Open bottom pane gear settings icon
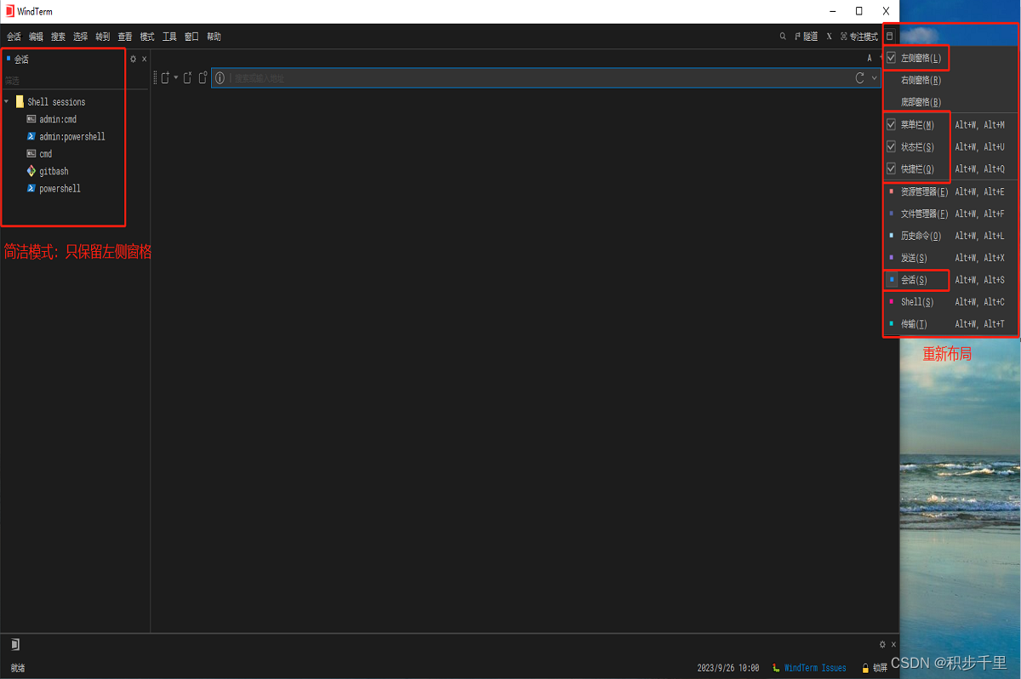1021x679 pixels. click(882, 645)
